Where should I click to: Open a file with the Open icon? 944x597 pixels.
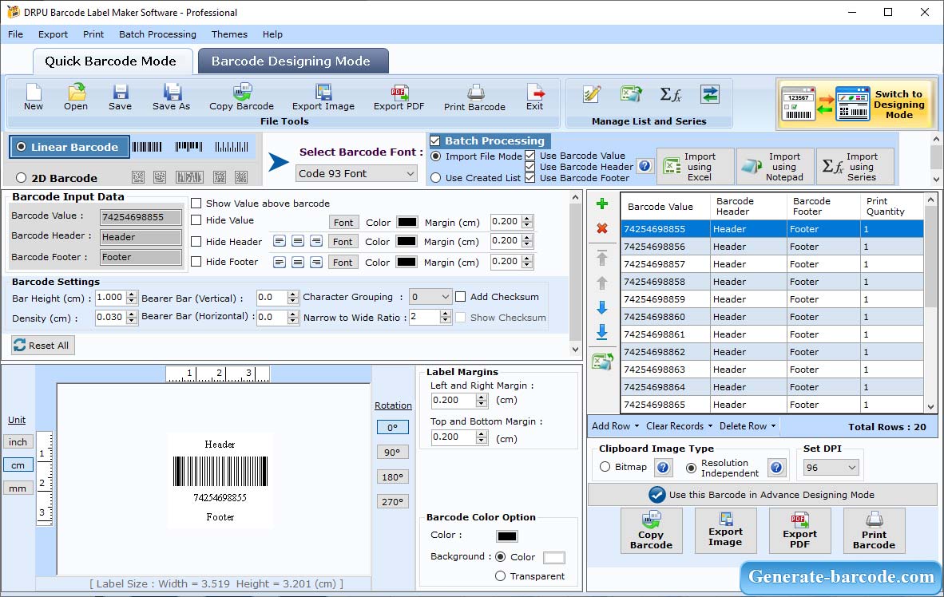pos(76,97)
